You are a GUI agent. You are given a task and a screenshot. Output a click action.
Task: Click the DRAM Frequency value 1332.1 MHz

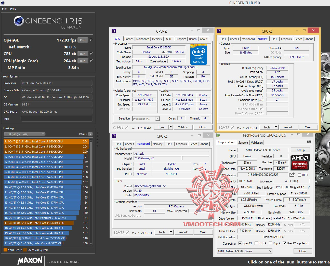277,68
